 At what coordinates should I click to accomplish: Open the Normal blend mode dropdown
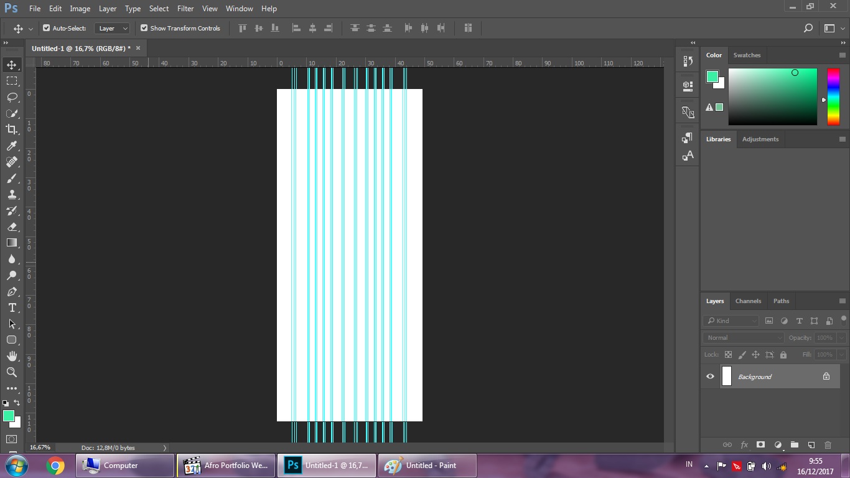click(742, 337)
